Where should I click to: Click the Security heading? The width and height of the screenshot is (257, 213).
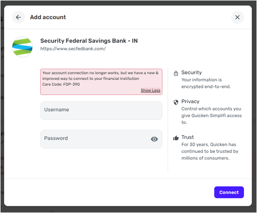point(192,73)
